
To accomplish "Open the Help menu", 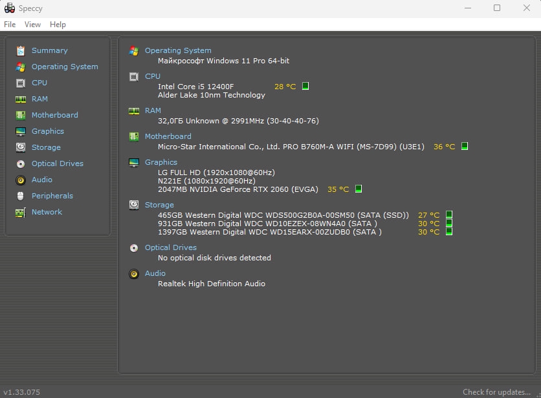I will point(58,25).
